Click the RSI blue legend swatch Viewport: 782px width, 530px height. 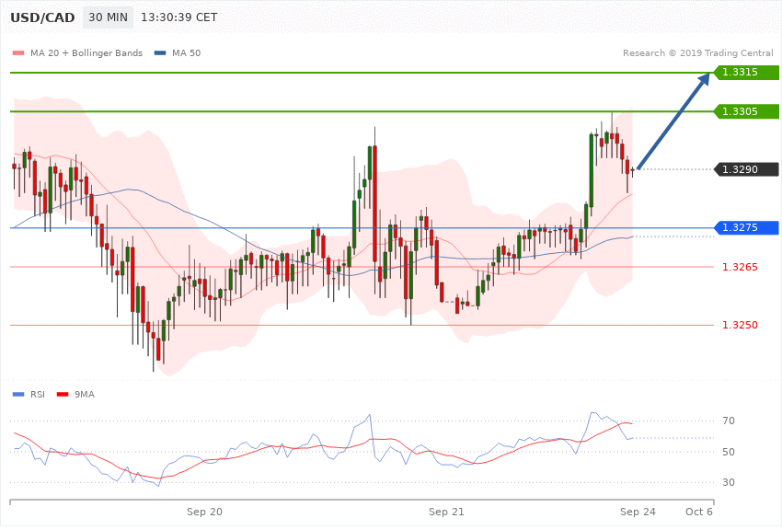tap(18, 395)
